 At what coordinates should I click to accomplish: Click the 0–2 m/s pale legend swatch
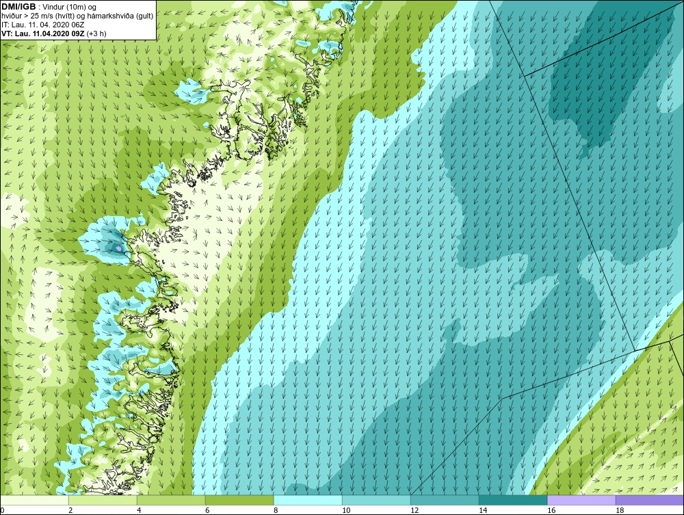click(34, 500)
